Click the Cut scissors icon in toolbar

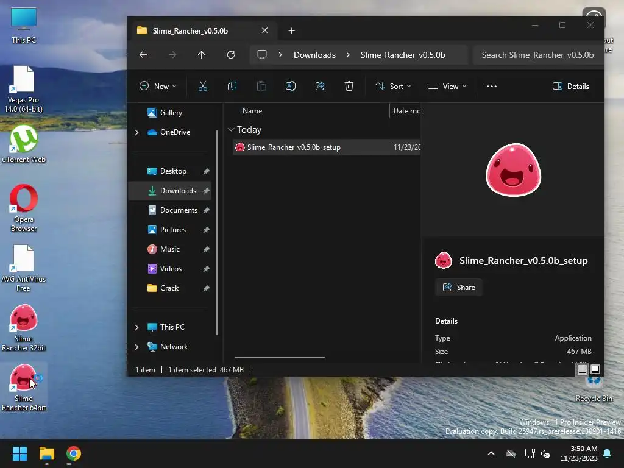tap(202, 86)
